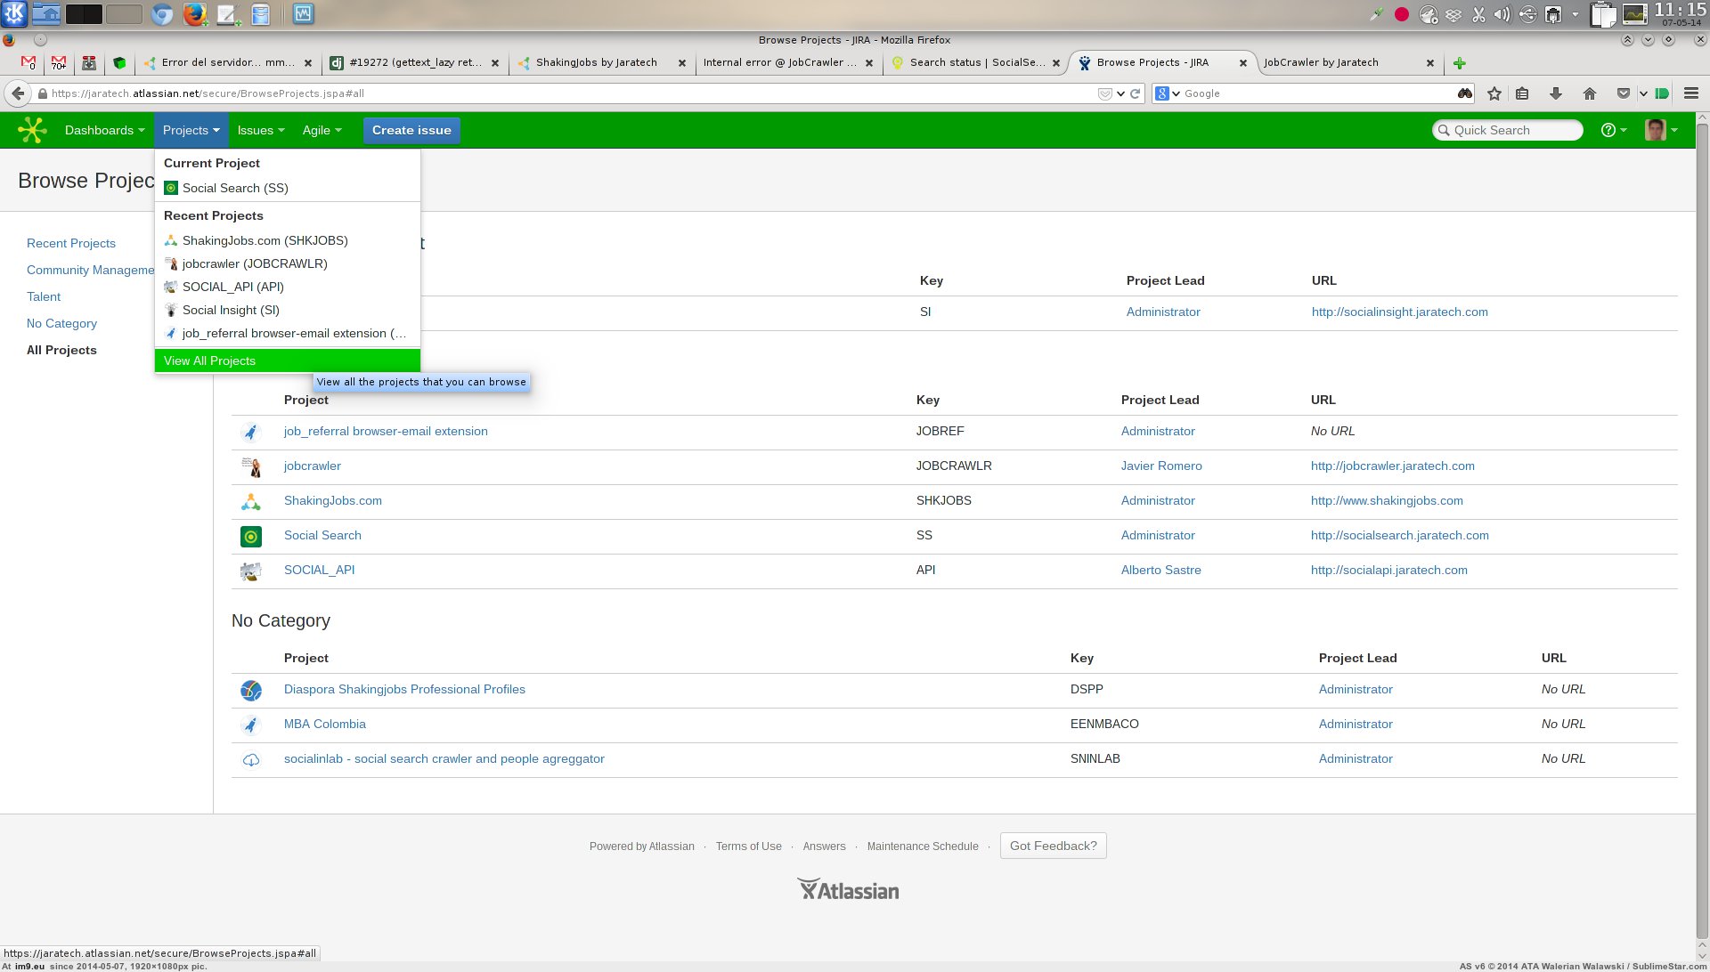This screenshot has height=972, width=1710.
Task: Switch to the #19272 gettext_lazy tab
Action: pos(414,62)
